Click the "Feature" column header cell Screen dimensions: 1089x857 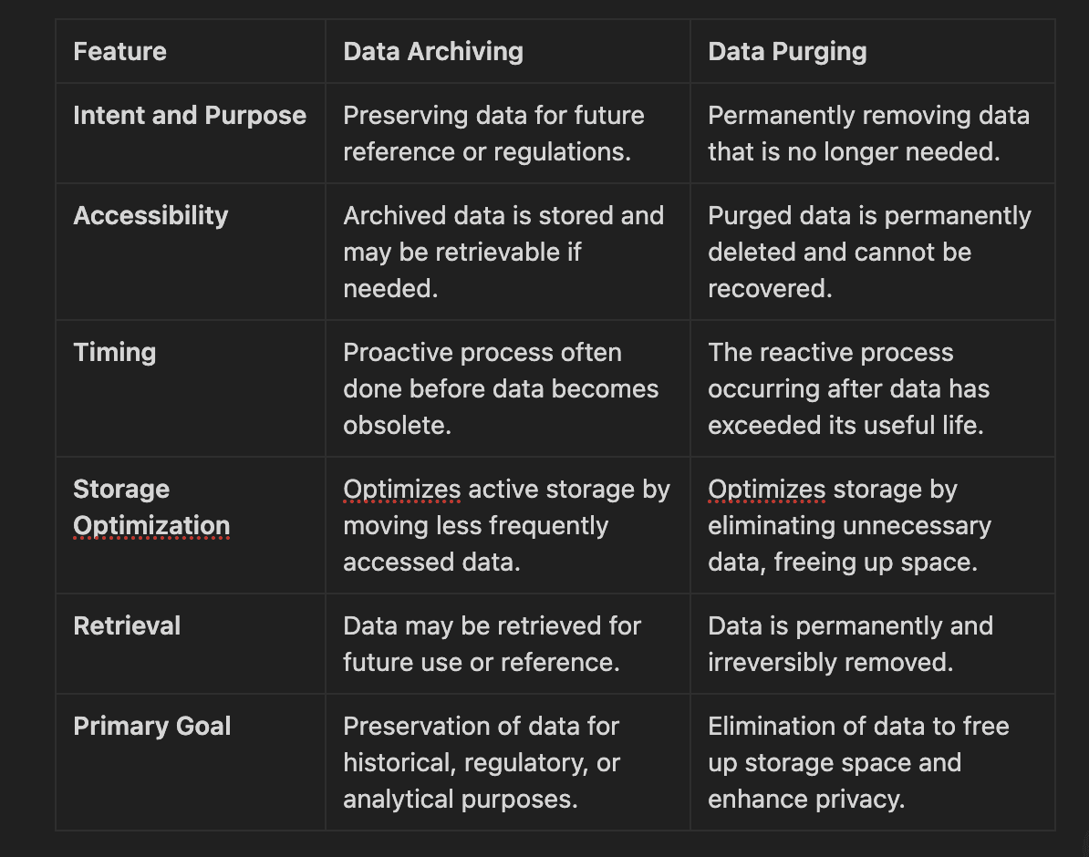click(x=119, y=51)
